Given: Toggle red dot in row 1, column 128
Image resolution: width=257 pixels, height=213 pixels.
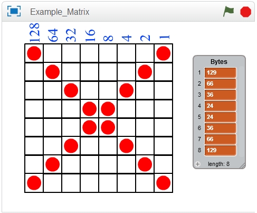Looking at the screenshot, I should (x=34, y=53).
